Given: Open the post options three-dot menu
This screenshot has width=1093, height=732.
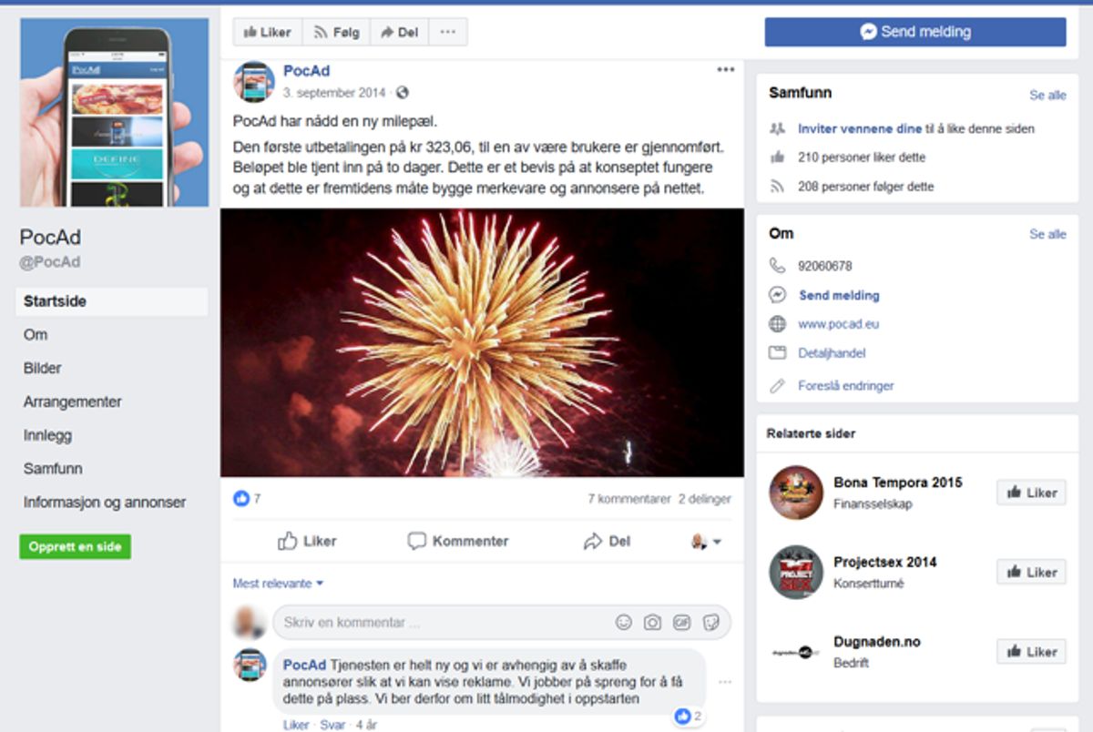Looking at the screenshot, I should [x=725, y=70].
